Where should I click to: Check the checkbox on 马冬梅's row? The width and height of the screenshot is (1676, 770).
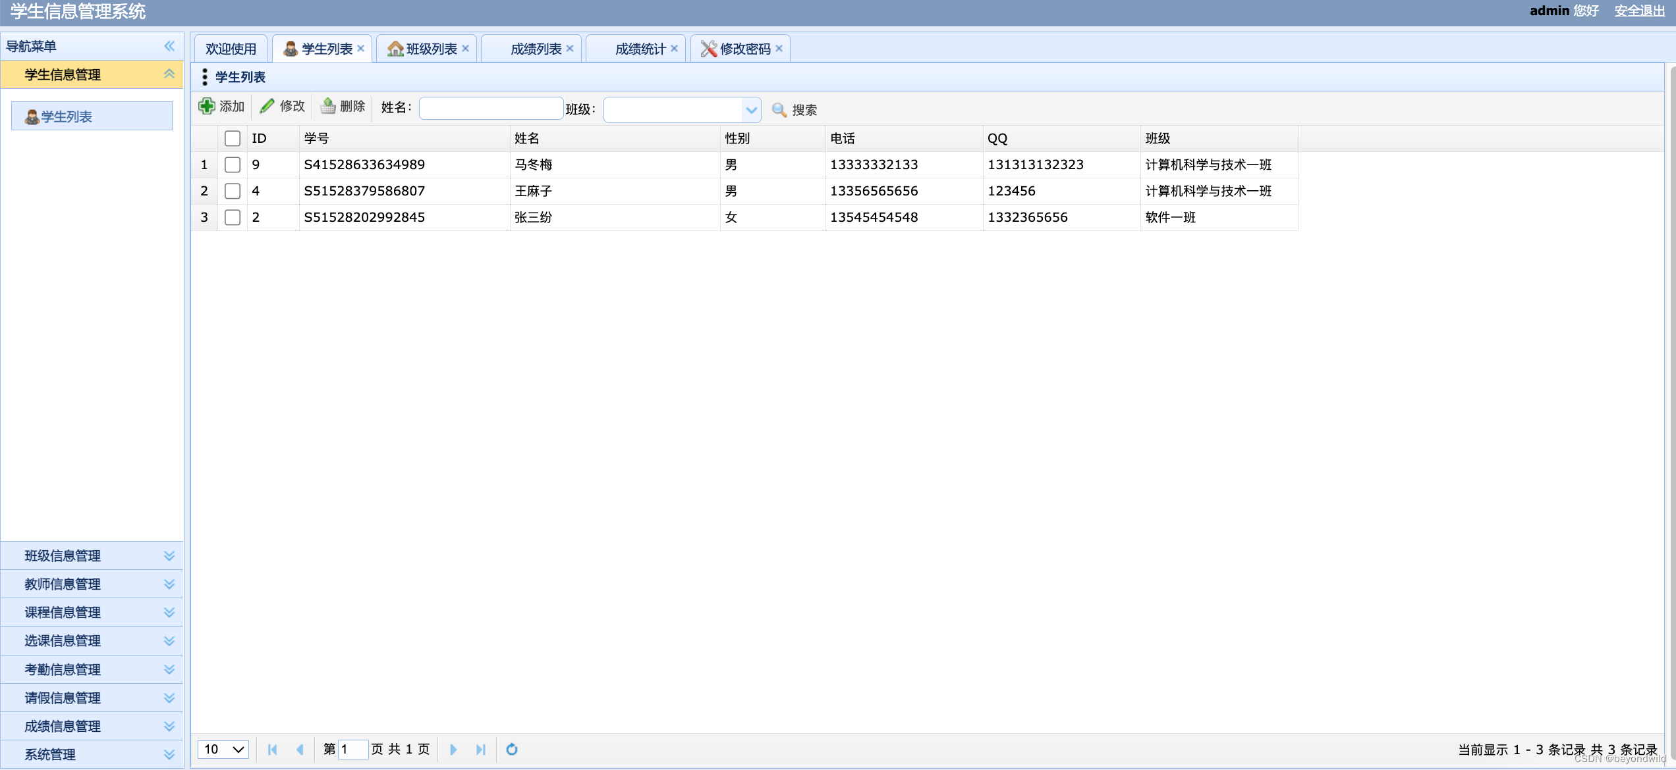pos(232,165)
